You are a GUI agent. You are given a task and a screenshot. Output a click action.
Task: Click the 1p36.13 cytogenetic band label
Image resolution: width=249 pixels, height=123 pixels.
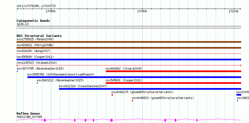(x=23, y=24)
